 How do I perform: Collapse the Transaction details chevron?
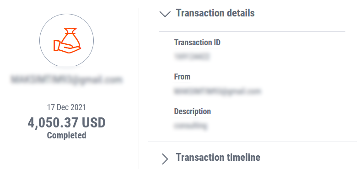(x=165, y=14)
